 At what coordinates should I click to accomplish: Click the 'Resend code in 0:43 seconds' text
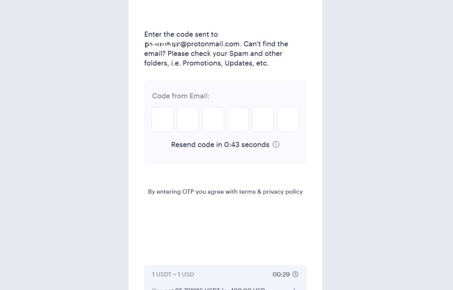(220, 144)
